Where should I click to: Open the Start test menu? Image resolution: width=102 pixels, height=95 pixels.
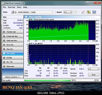pyautogui.click(x=11, y=7)
